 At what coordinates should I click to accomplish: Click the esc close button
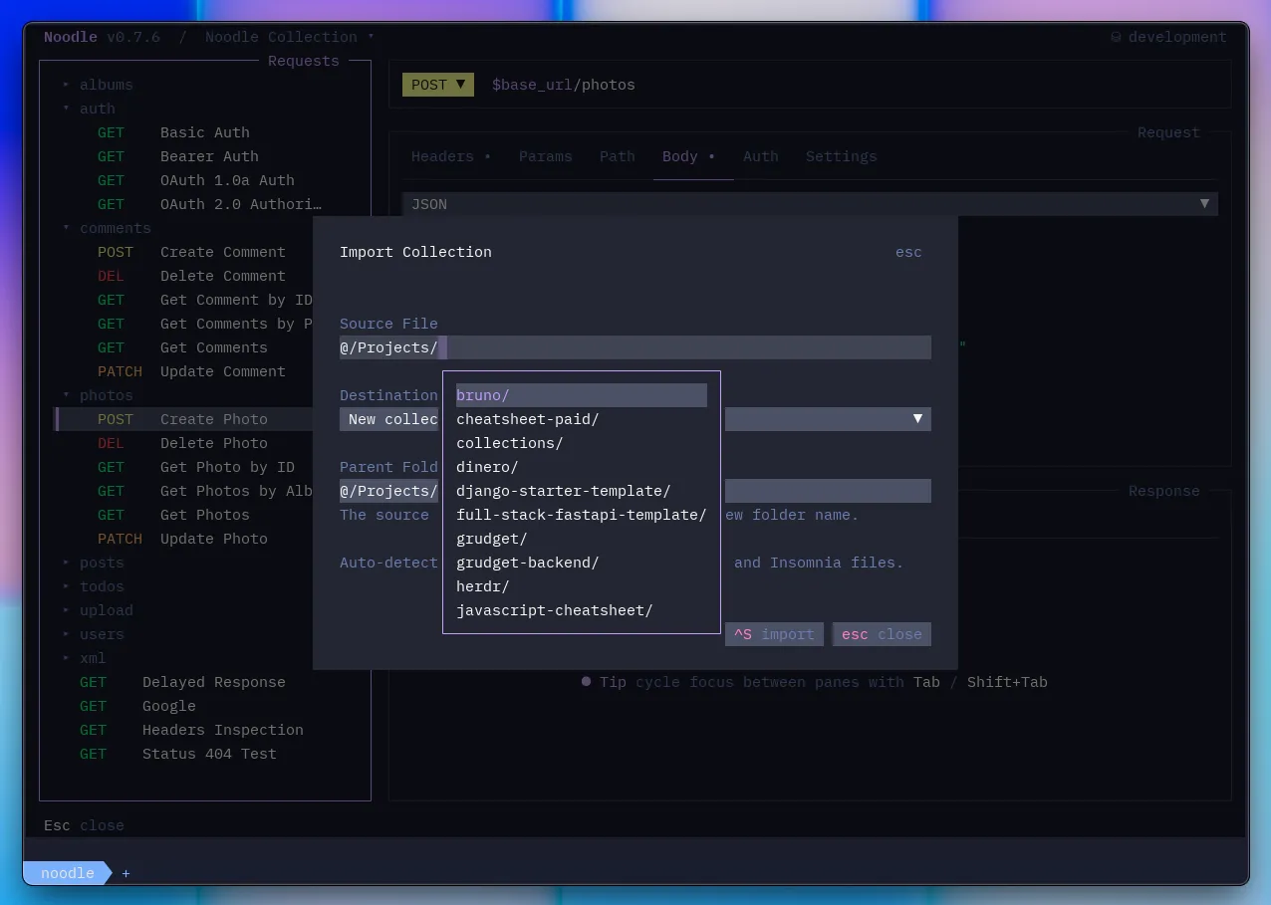882,634
